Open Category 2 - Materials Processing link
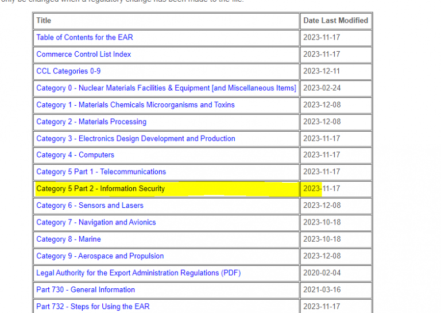Image resolution: width=441 pixels, height=313 pixels. point(91,122)
